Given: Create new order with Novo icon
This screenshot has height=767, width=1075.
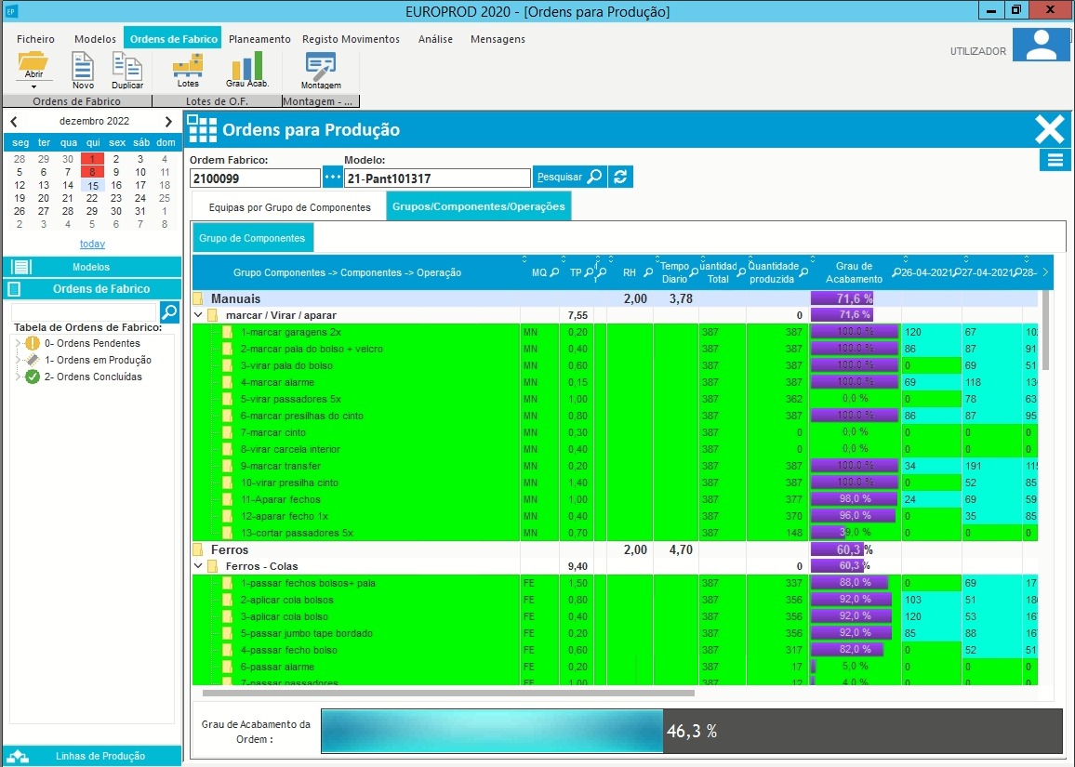Looking at the screenshot, I should point(82,66).
